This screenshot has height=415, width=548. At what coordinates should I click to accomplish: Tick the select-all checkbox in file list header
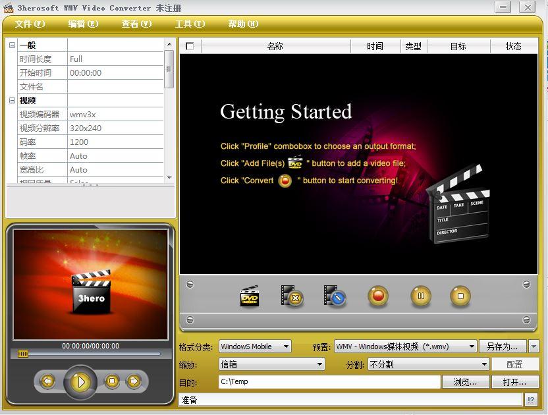[190, 46]
